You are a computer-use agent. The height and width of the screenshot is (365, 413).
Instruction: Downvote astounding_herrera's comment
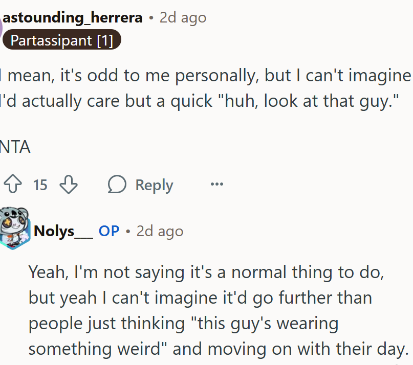point(68,185)
